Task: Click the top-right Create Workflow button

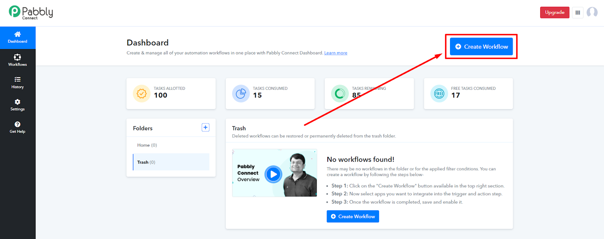Action: (x=481, y=46)
